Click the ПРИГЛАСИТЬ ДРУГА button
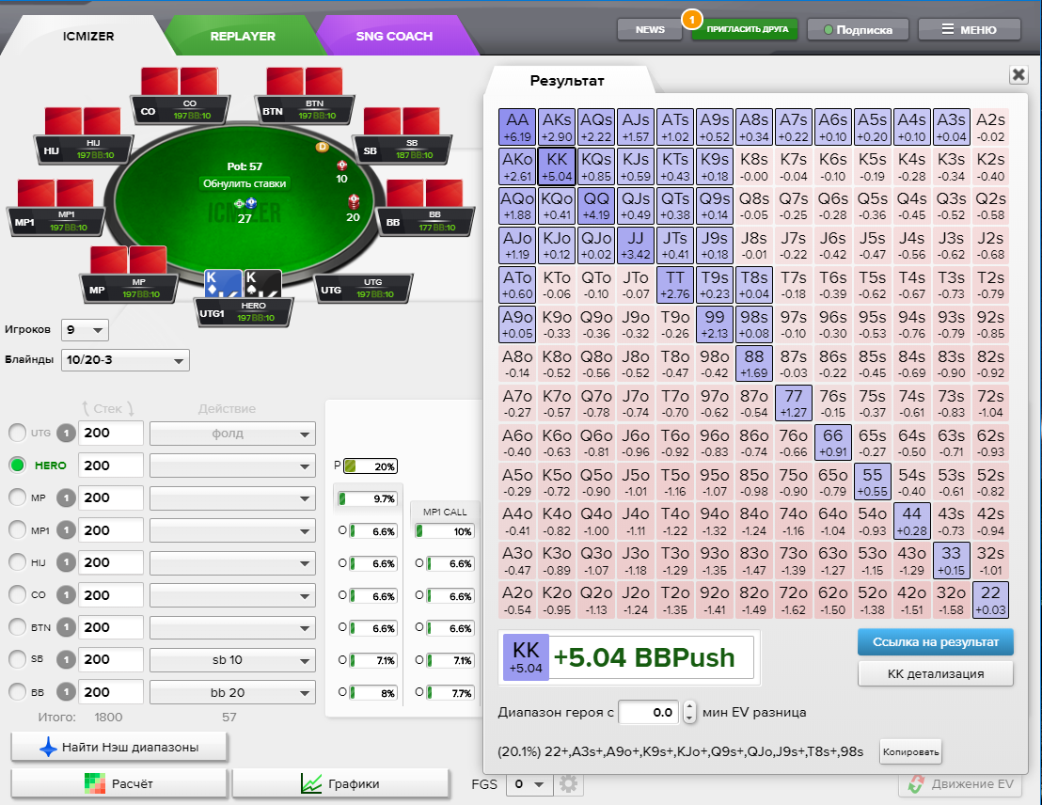Screen dimensions: 1042x805 tap(747, 29)
